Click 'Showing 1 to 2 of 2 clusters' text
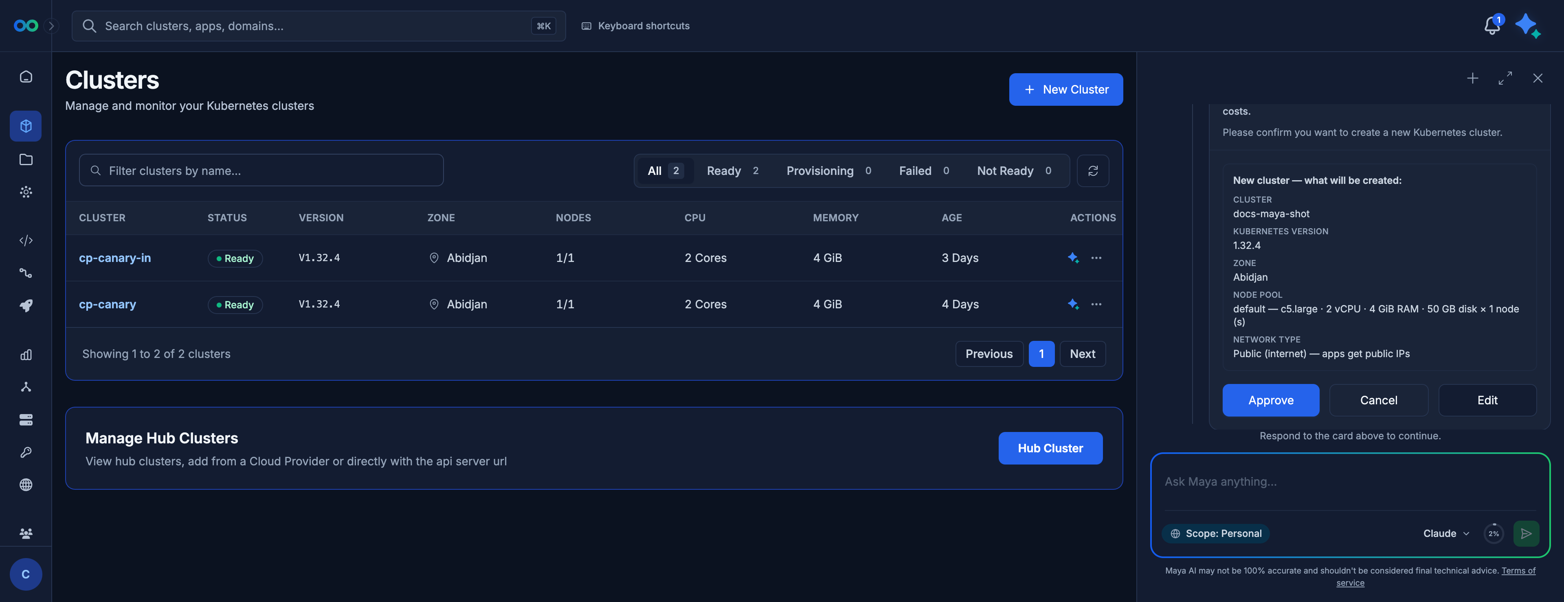The width and height of the screenshot is (1564, 602). click(x=157, y=354)
